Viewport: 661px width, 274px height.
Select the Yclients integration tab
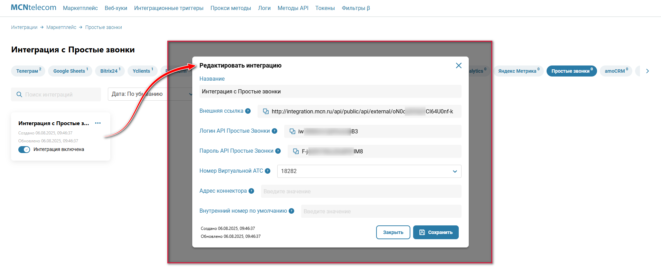(x=142, y=71)
